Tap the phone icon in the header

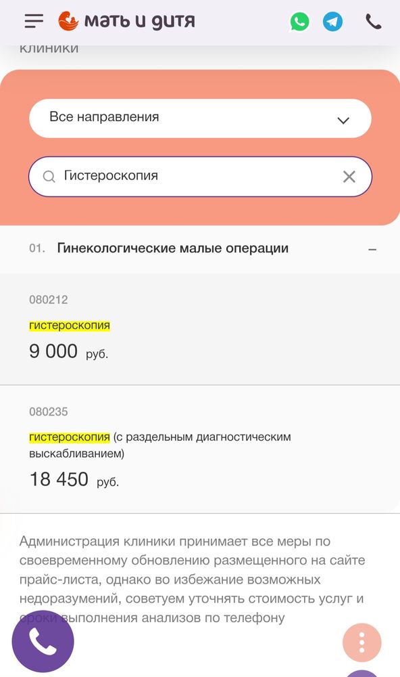point(372,21)
